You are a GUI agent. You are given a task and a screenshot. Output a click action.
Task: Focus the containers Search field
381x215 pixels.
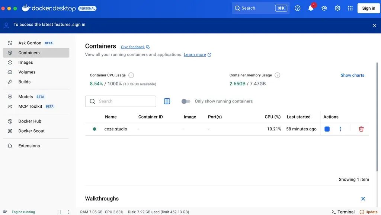point(121,101)
